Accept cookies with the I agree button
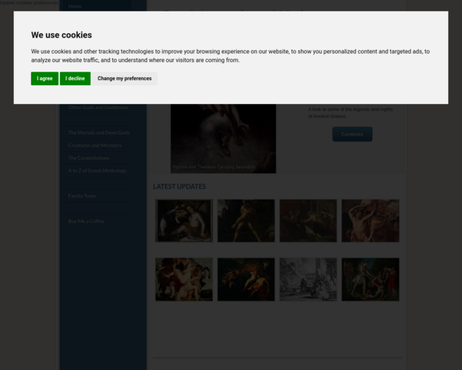 (x=45, y=79)
